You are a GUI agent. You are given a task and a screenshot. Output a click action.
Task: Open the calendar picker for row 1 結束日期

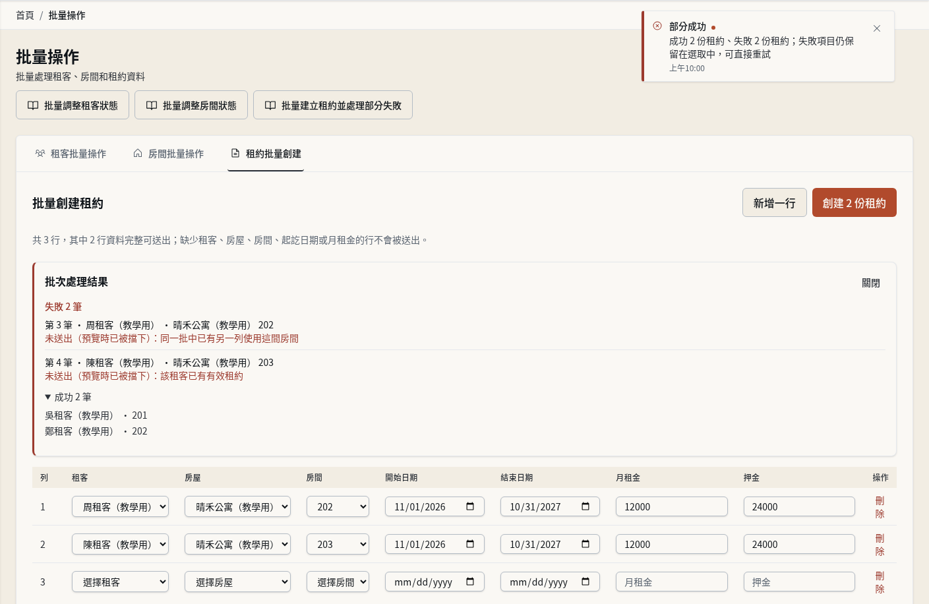tap(585, 506)
